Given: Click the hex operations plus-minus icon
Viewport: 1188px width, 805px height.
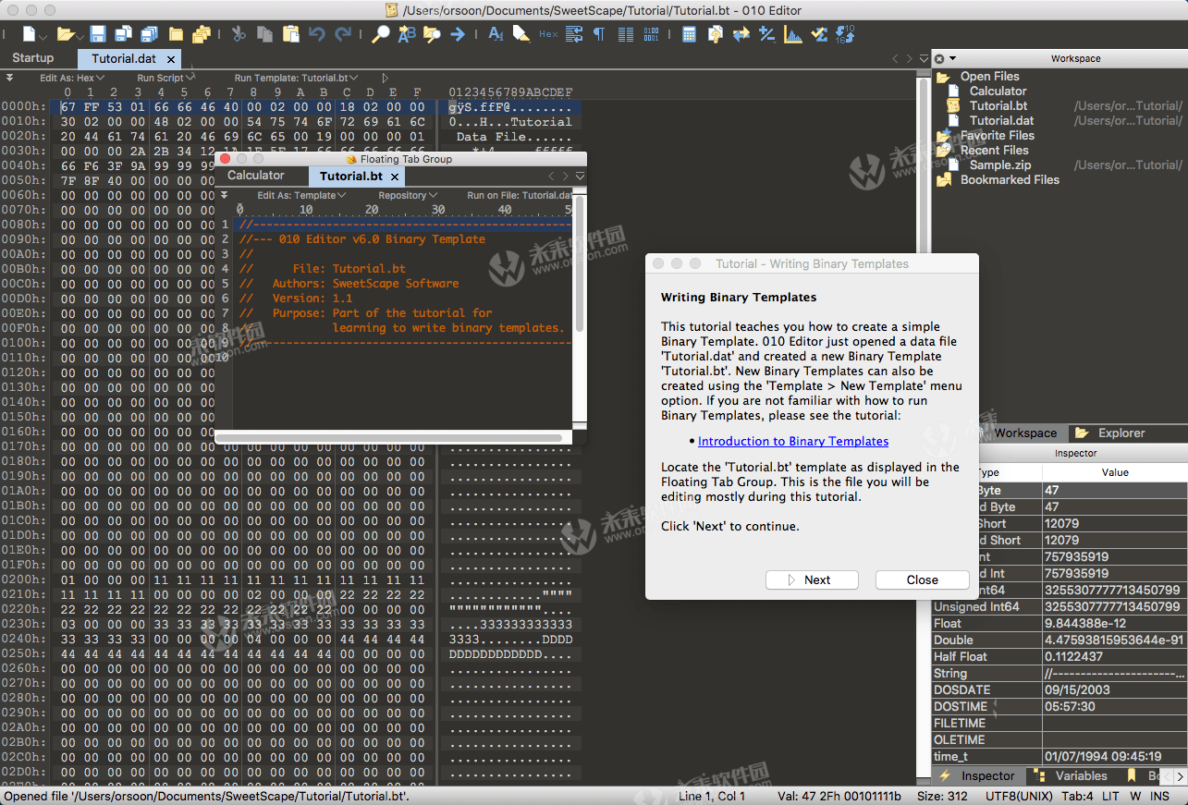Looking at the screenshot, I should point(766,34).
